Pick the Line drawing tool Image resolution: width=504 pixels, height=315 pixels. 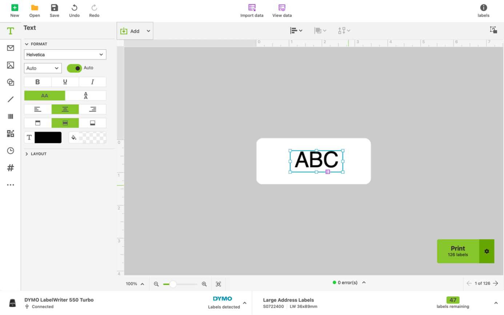(11, 99)
